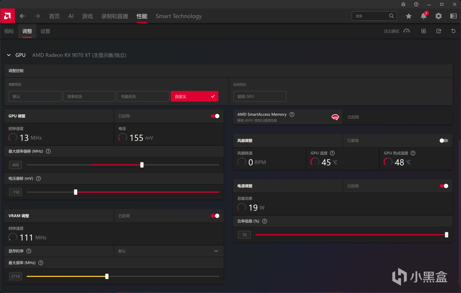
Task: Click the 功率极限 slider handle
Action: pyautogui.click(x=447, y=235)
